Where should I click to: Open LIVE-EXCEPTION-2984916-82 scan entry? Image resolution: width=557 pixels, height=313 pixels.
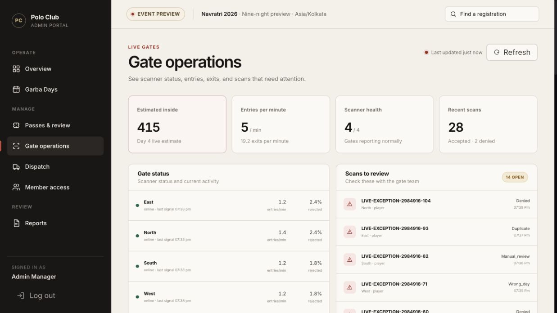tap(436, 259)
